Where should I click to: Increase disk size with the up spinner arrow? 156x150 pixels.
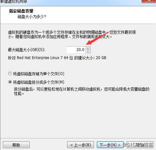coord(88,48)
